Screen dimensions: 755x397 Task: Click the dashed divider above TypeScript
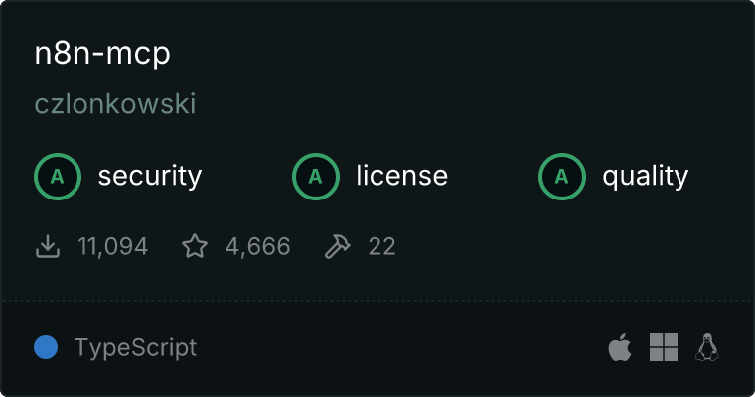tap(377, 301)
